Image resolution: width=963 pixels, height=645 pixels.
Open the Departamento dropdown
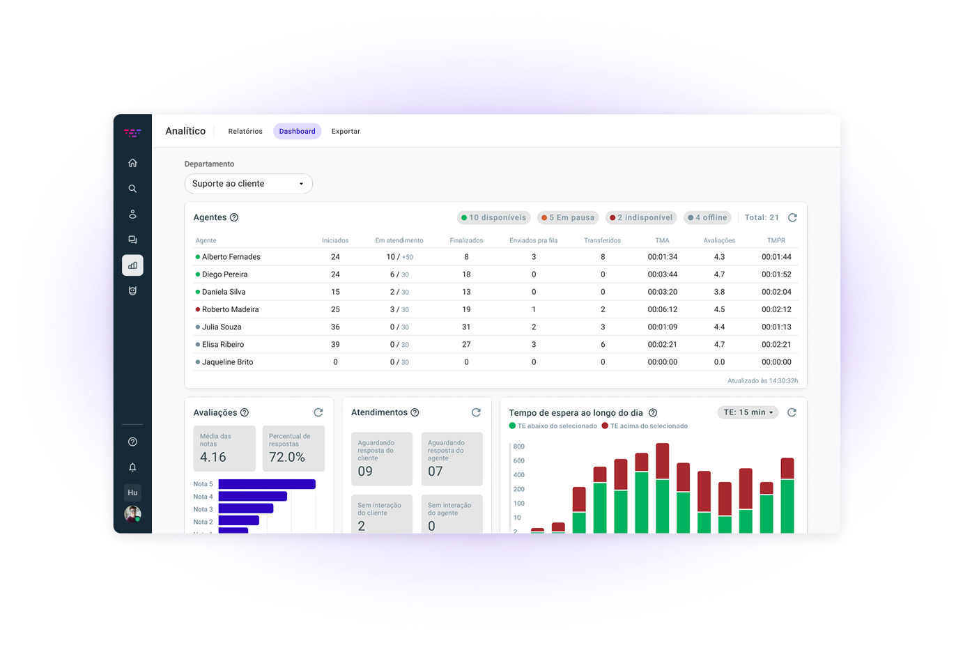pyautogui.click(x=248, y=184)
